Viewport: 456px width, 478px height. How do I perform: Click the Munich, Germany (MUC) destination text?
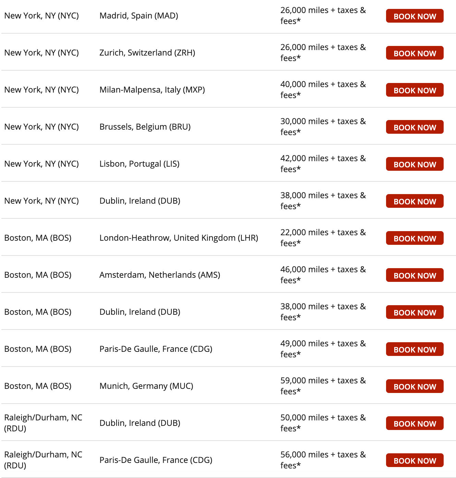146,386
